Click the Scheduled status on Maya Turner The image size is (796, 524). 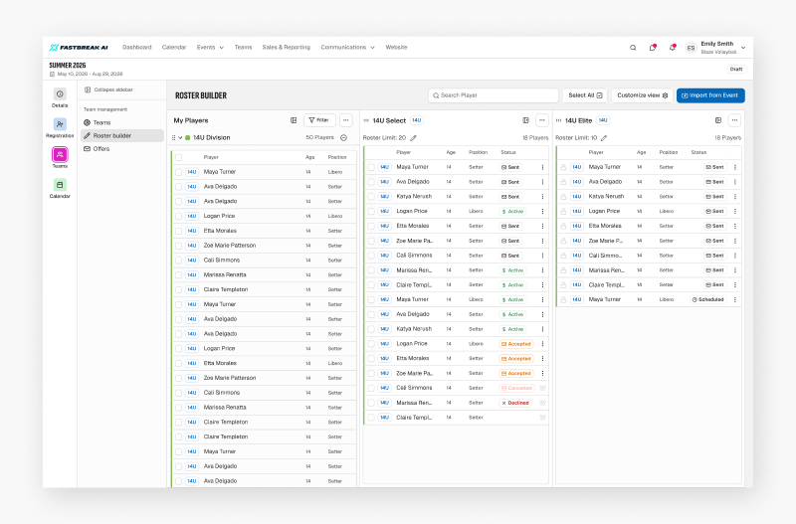(x=708, y=300)
